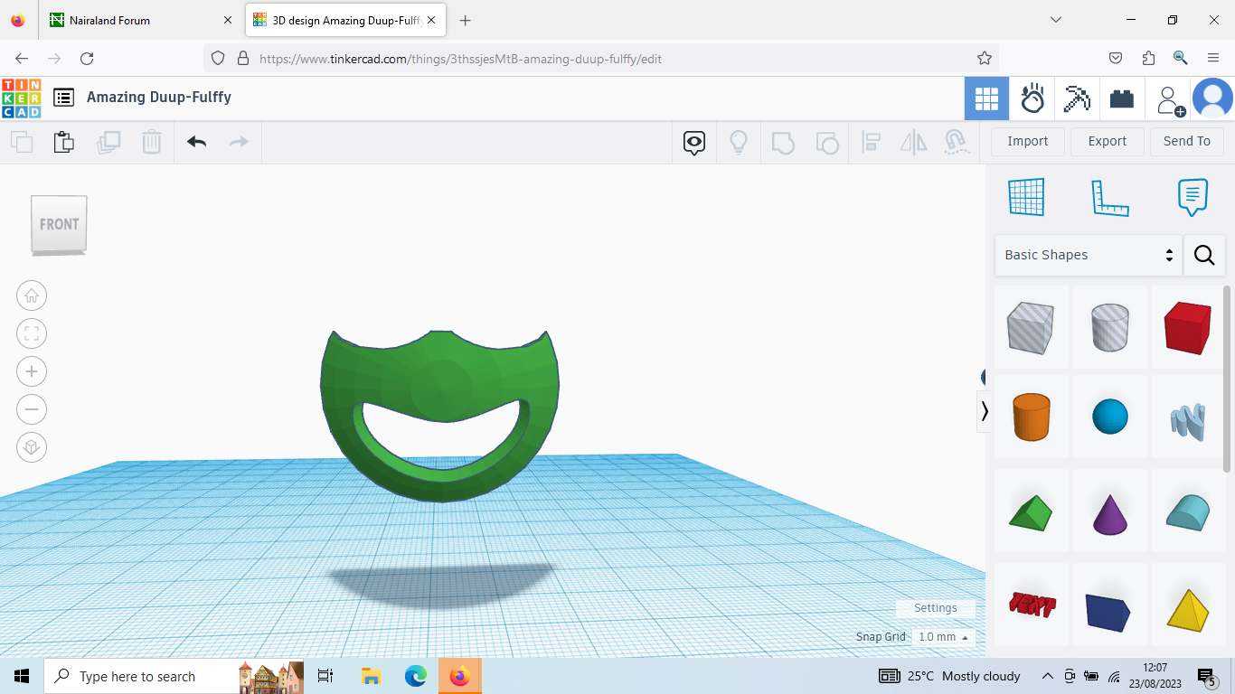Screen dimensions: 1235x694
Task: Open the Align tool
Action: [871, 142]
